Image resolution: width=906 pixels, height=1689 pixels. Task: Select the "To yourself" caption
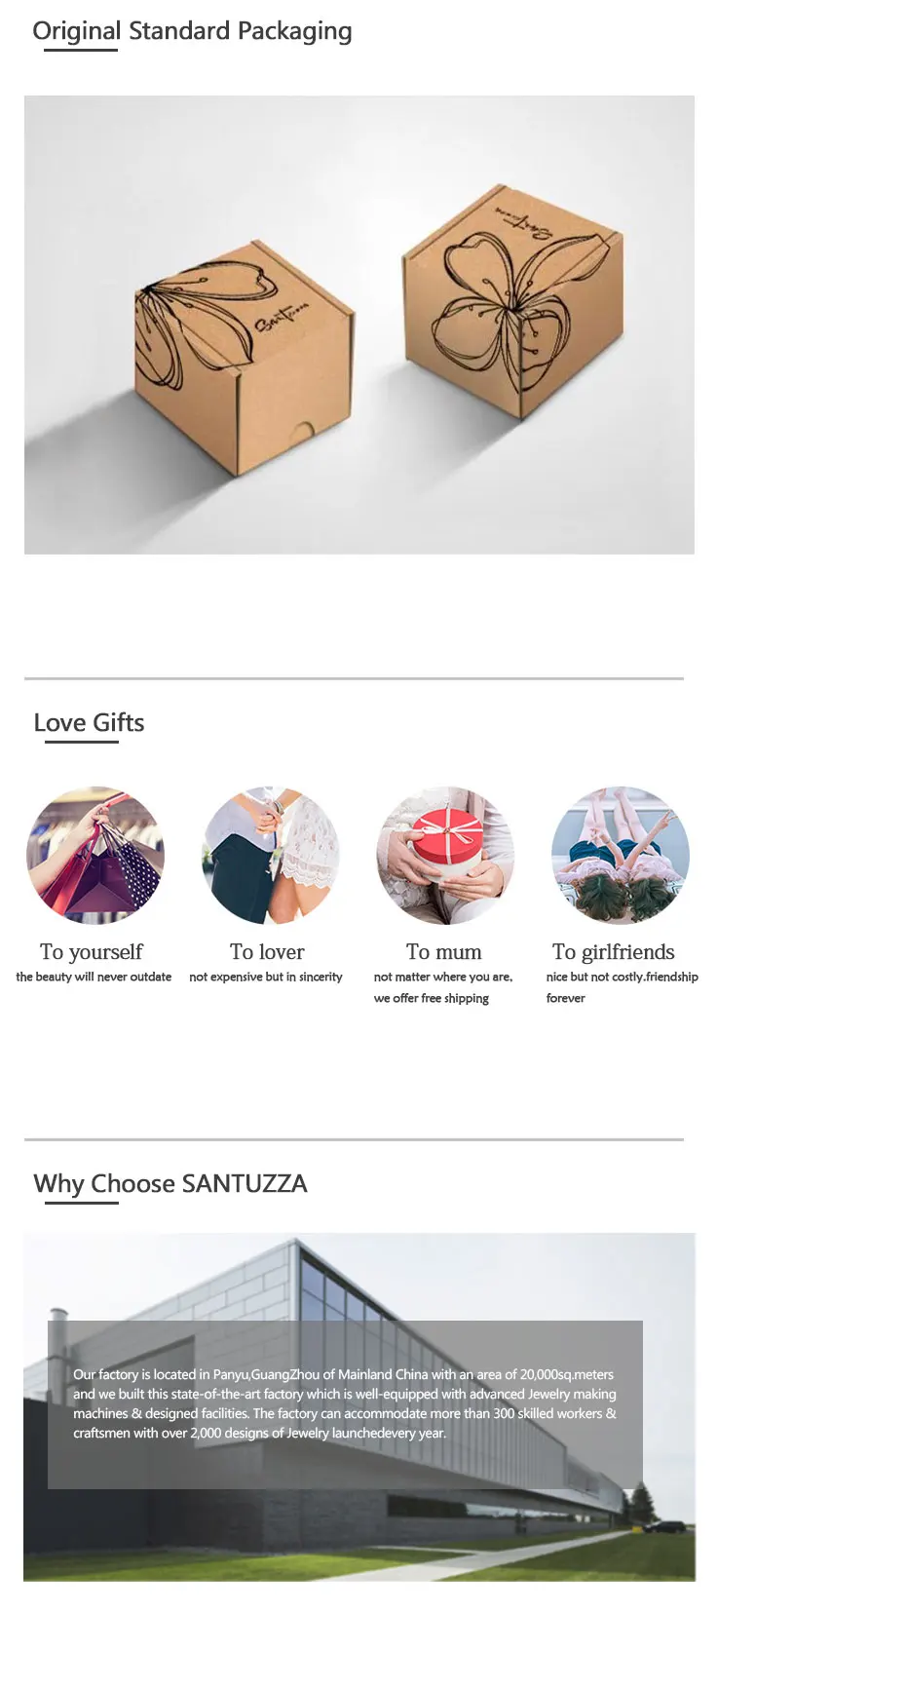pyautogui.click(x=92, y=952)
